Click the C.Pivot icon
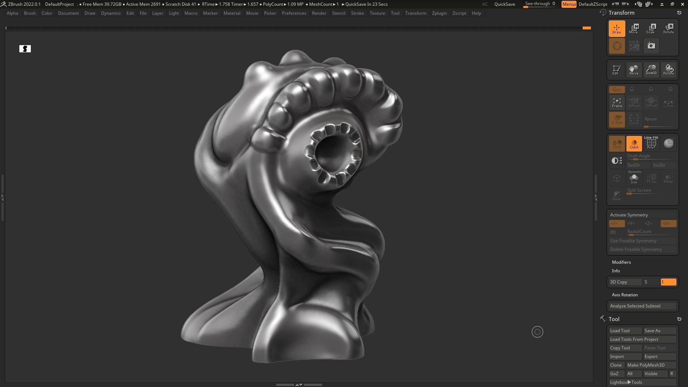The width and height of the screenshot is (688, 387). tap(651, 102)
